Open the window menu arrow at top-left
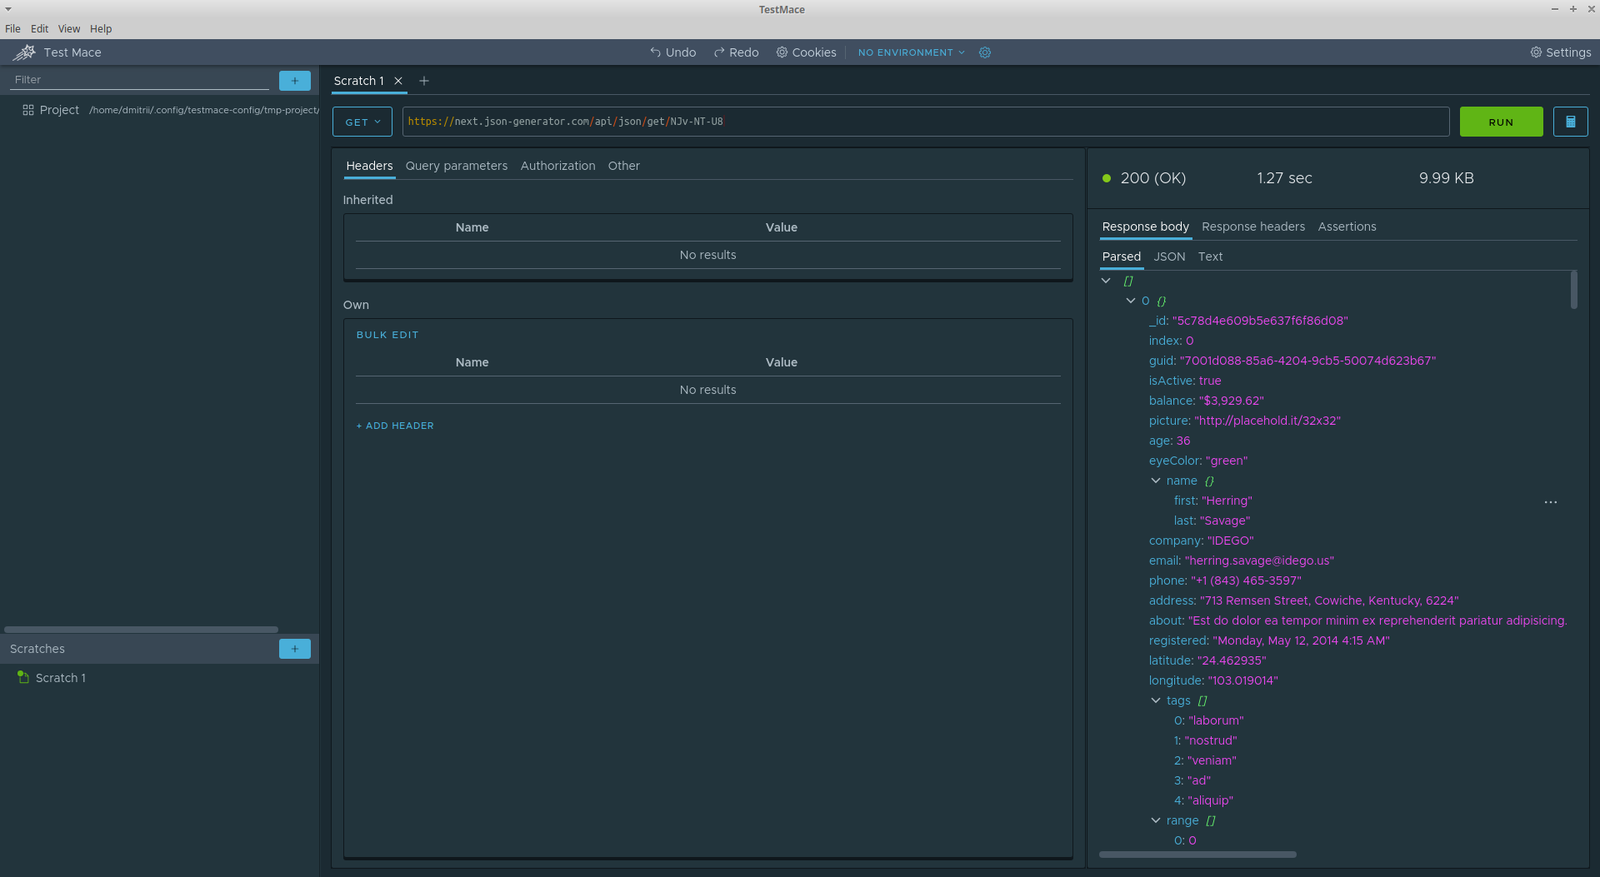 [8, 9]
